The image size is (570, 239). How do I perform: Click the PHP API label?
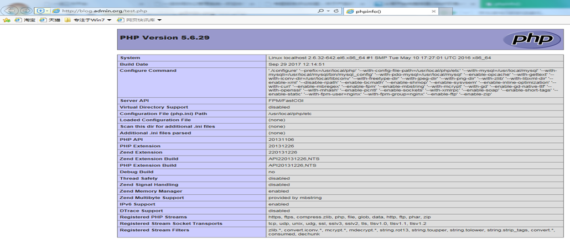pos(131,139)
